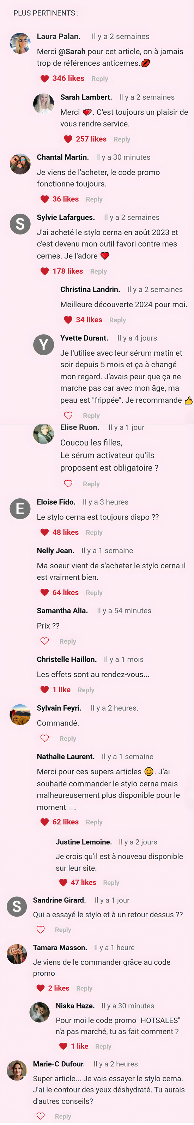Like Yvette Durant's comment with the empty heart

[68, 415]
